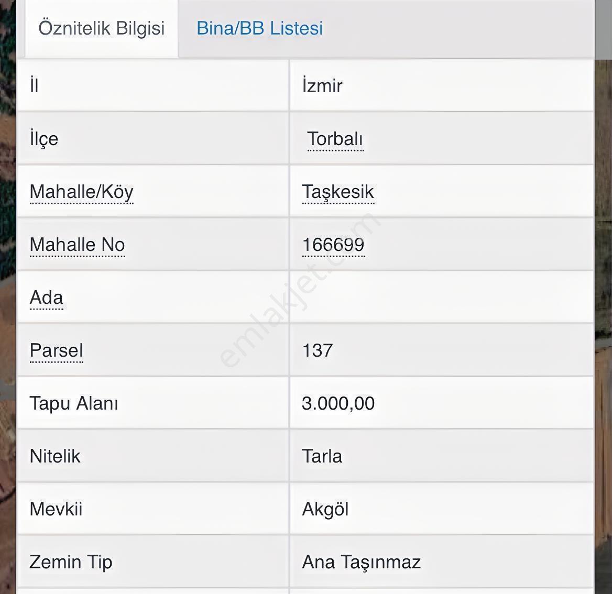
Task: Select the İzmir province cell
Action: (x=442, y=85)
